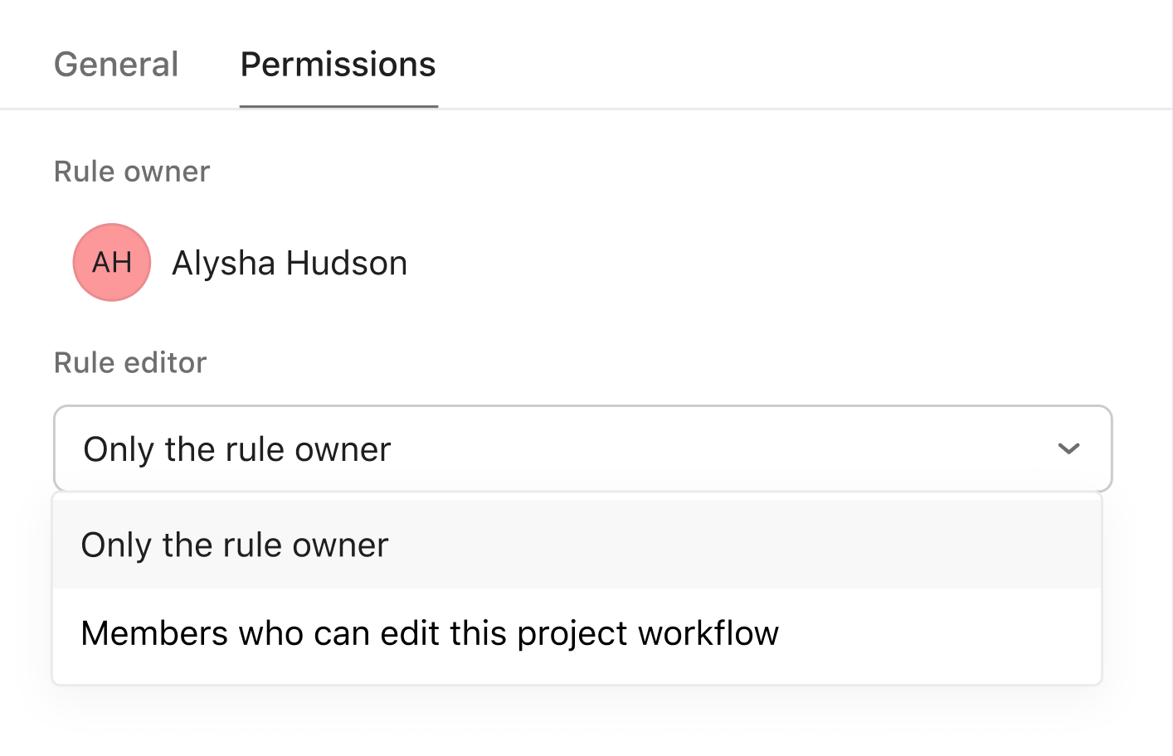Viewport: 1173px width, 756px height.
Task: Click the empty middle of the Rule editor select box
Action: point(705,449)
